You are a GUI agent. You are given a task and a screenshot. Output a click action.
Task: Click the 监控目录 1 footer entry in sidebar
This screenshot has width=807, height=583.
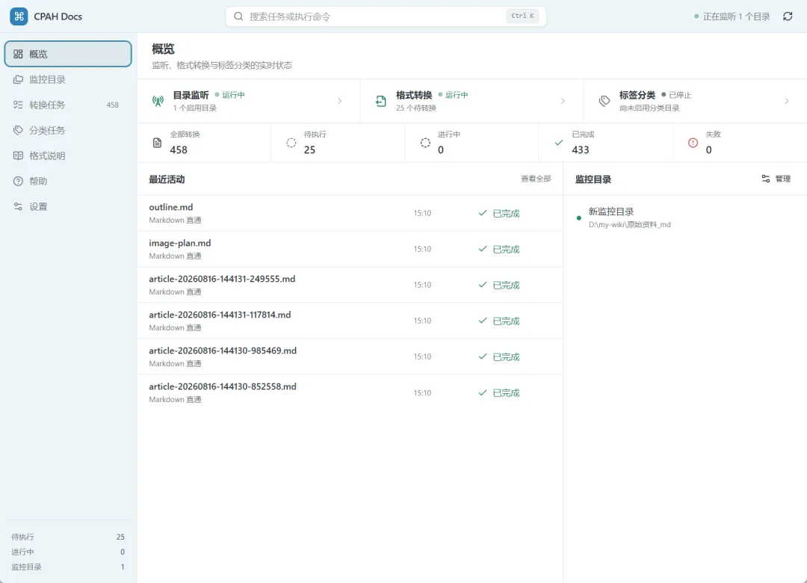pos(68,567)
